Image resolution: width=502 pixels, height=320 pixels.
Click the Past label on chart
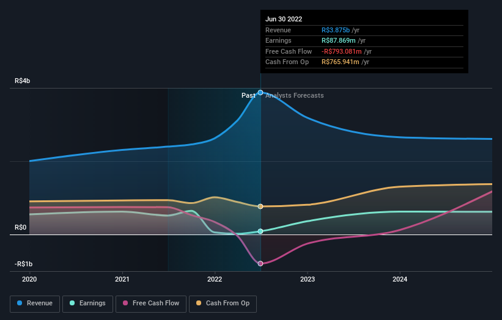[x=248, y=95]
